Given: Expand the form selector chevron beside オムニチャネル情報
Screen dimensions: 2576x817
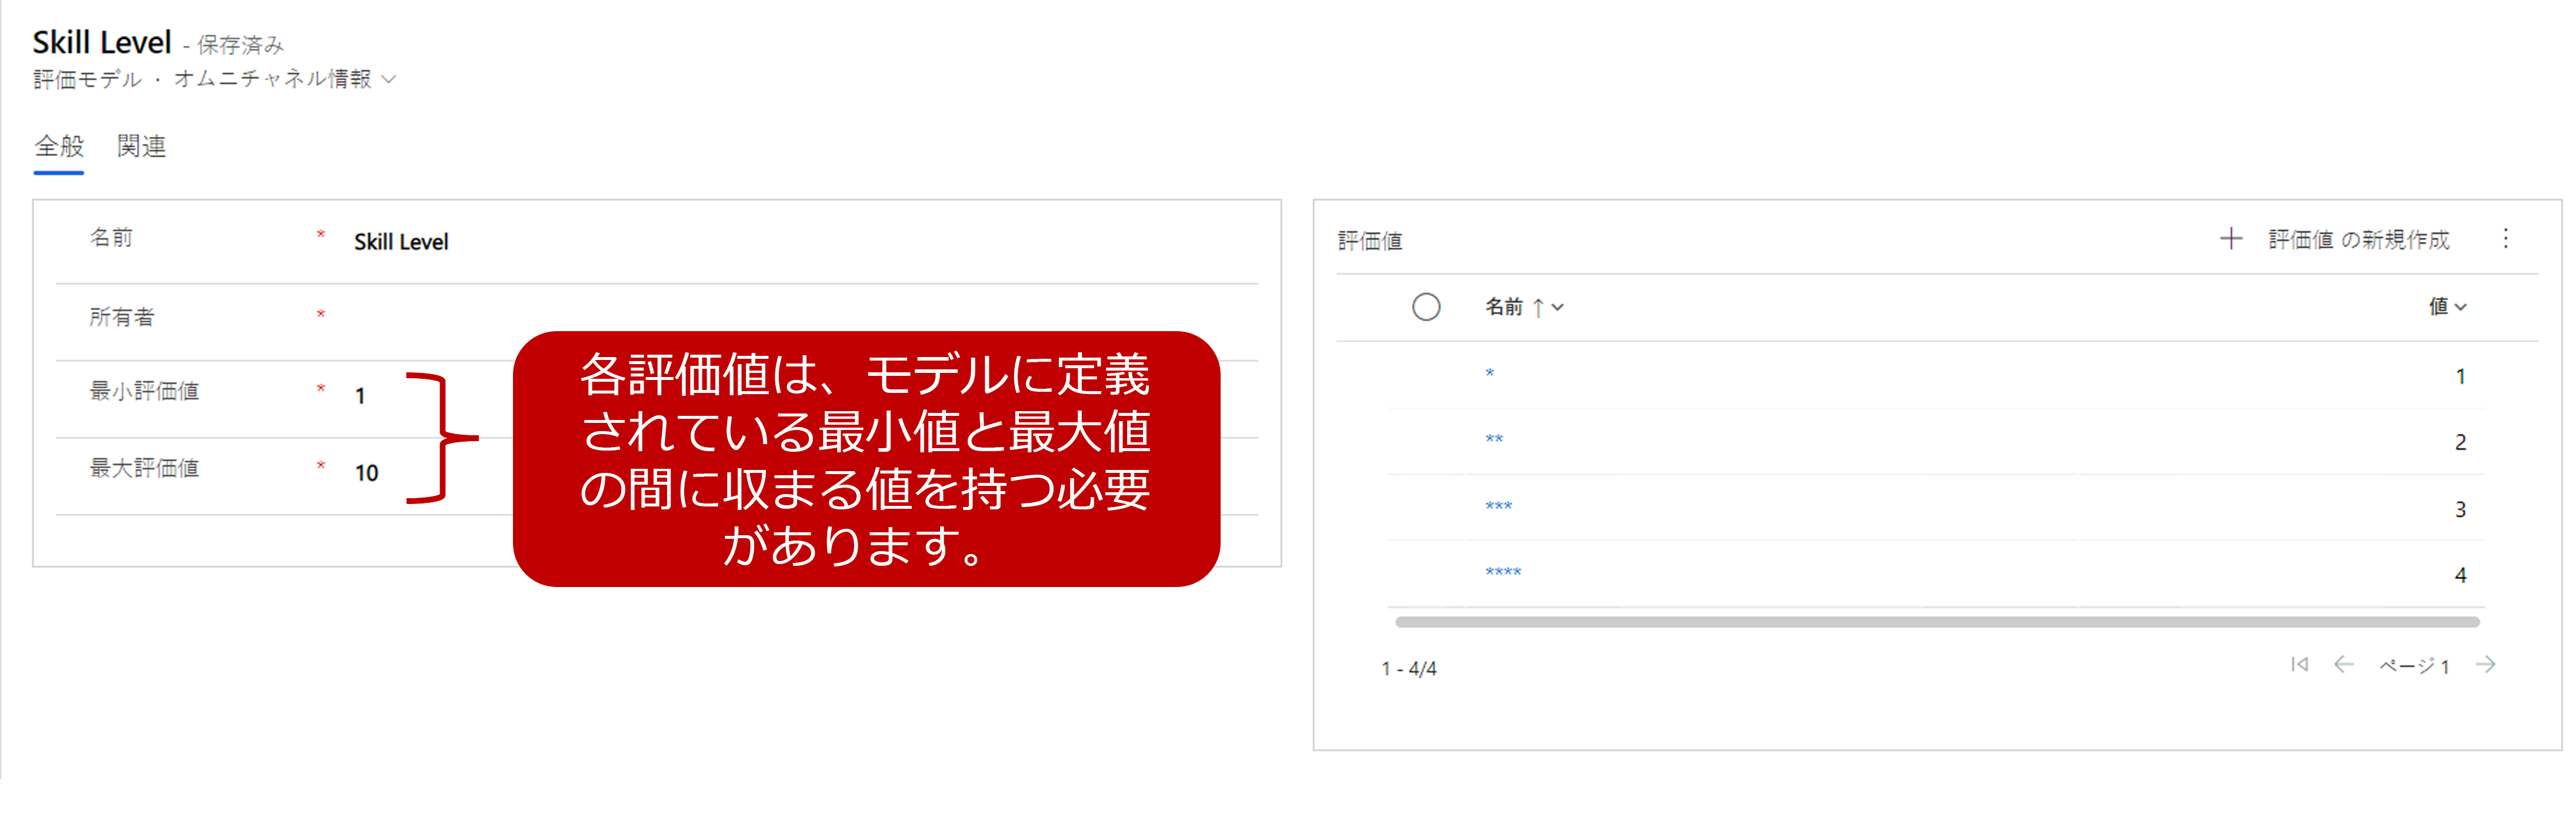Looking at the screenshot, I should click(390, 79).
